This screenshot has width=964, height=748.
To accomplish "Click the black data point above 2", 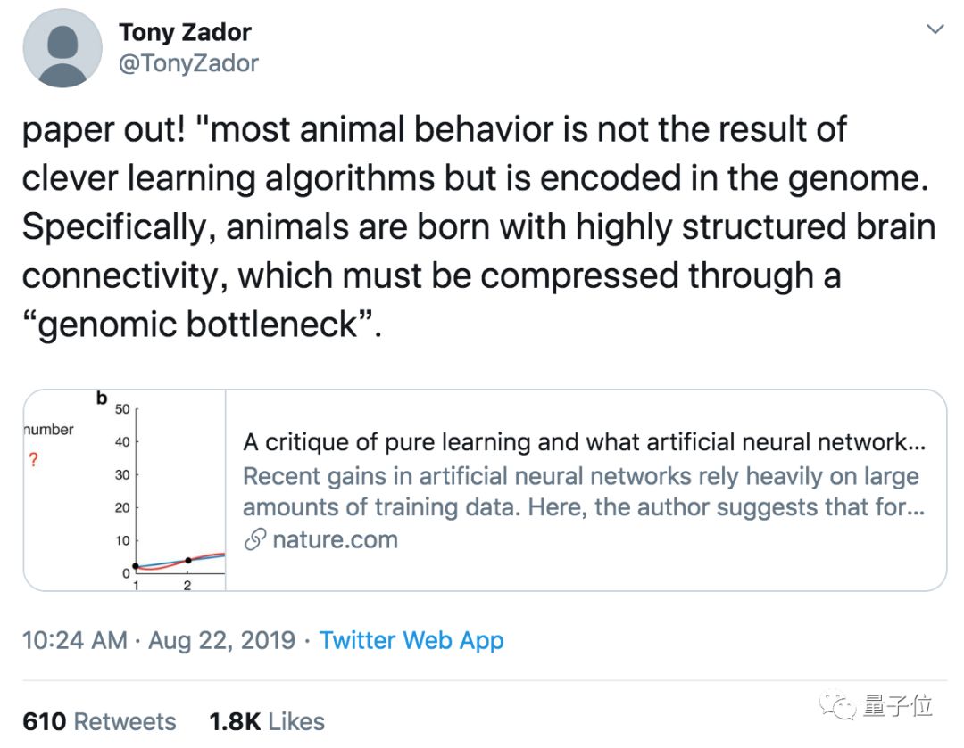I will pyautogui.click(x=187, y=561).
